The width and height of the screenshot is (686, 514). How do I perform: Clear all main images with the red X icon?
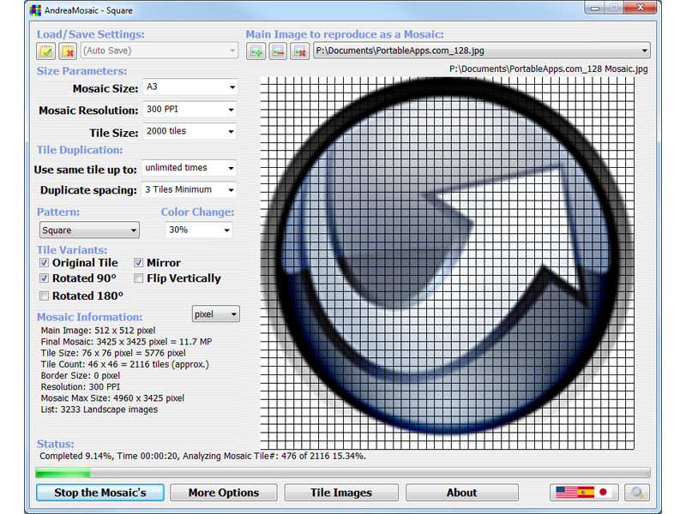pos(299,51)
